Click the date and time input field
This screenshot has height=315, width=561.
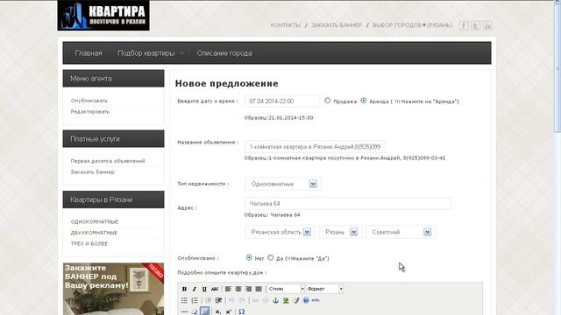(x=282, y=101)
